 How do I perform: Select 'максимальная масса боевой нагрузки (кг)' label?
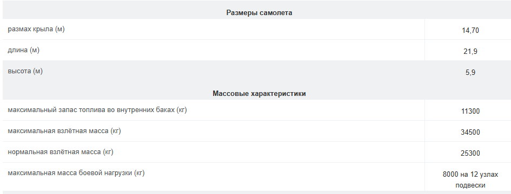pos(76,173)
